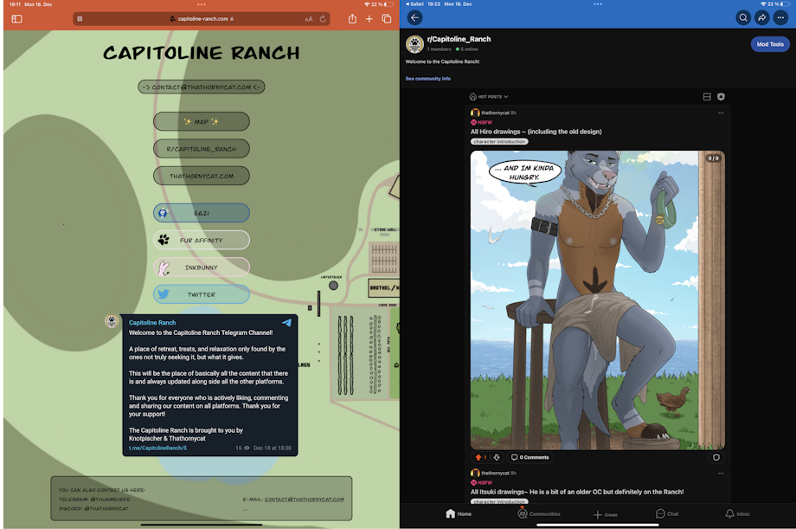Click the Capitoline Ranch Telegram channel name
Image resolution: width=796 pixels, height=529 pixels.
click(x=152, y=323)
